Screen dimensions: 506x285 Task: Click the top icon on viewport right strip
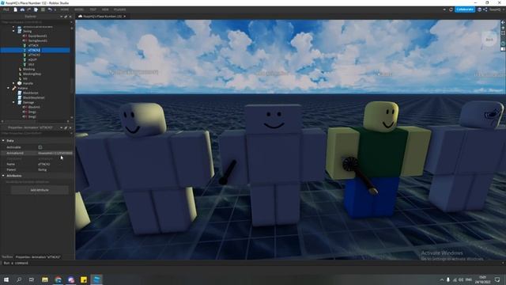click(x=503, y=22)
